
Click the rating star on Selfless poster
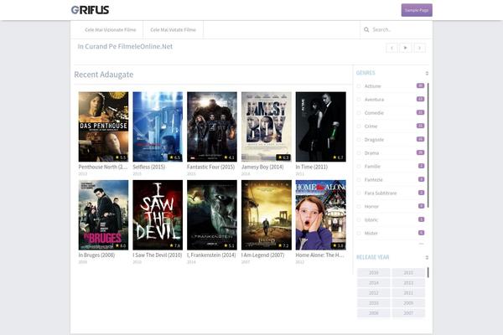[171, 157]
